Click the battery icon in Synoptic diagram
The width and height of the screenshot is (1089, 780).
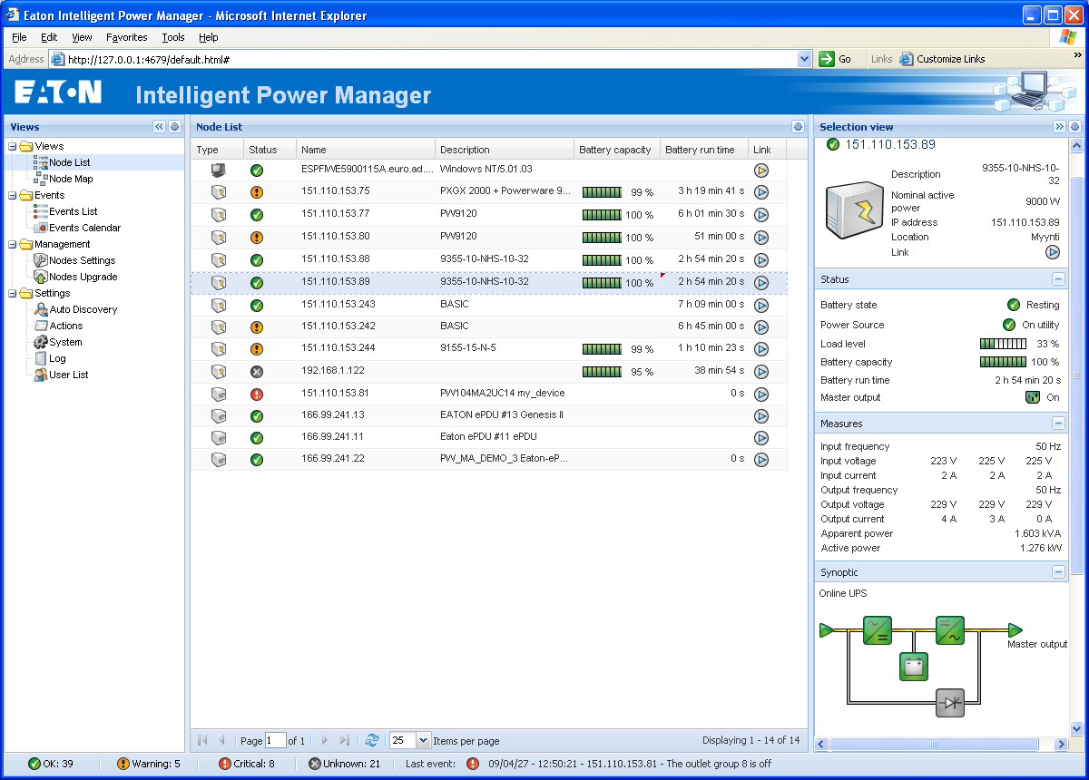[x=914, y=667]
